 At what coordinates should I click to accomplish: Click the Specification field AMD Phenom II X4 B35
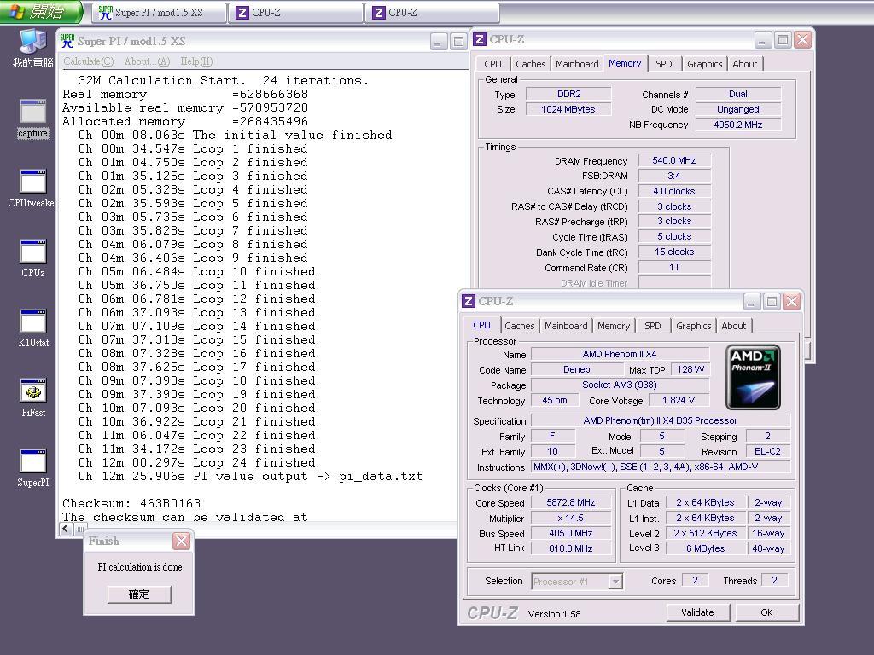coord(660,420)
